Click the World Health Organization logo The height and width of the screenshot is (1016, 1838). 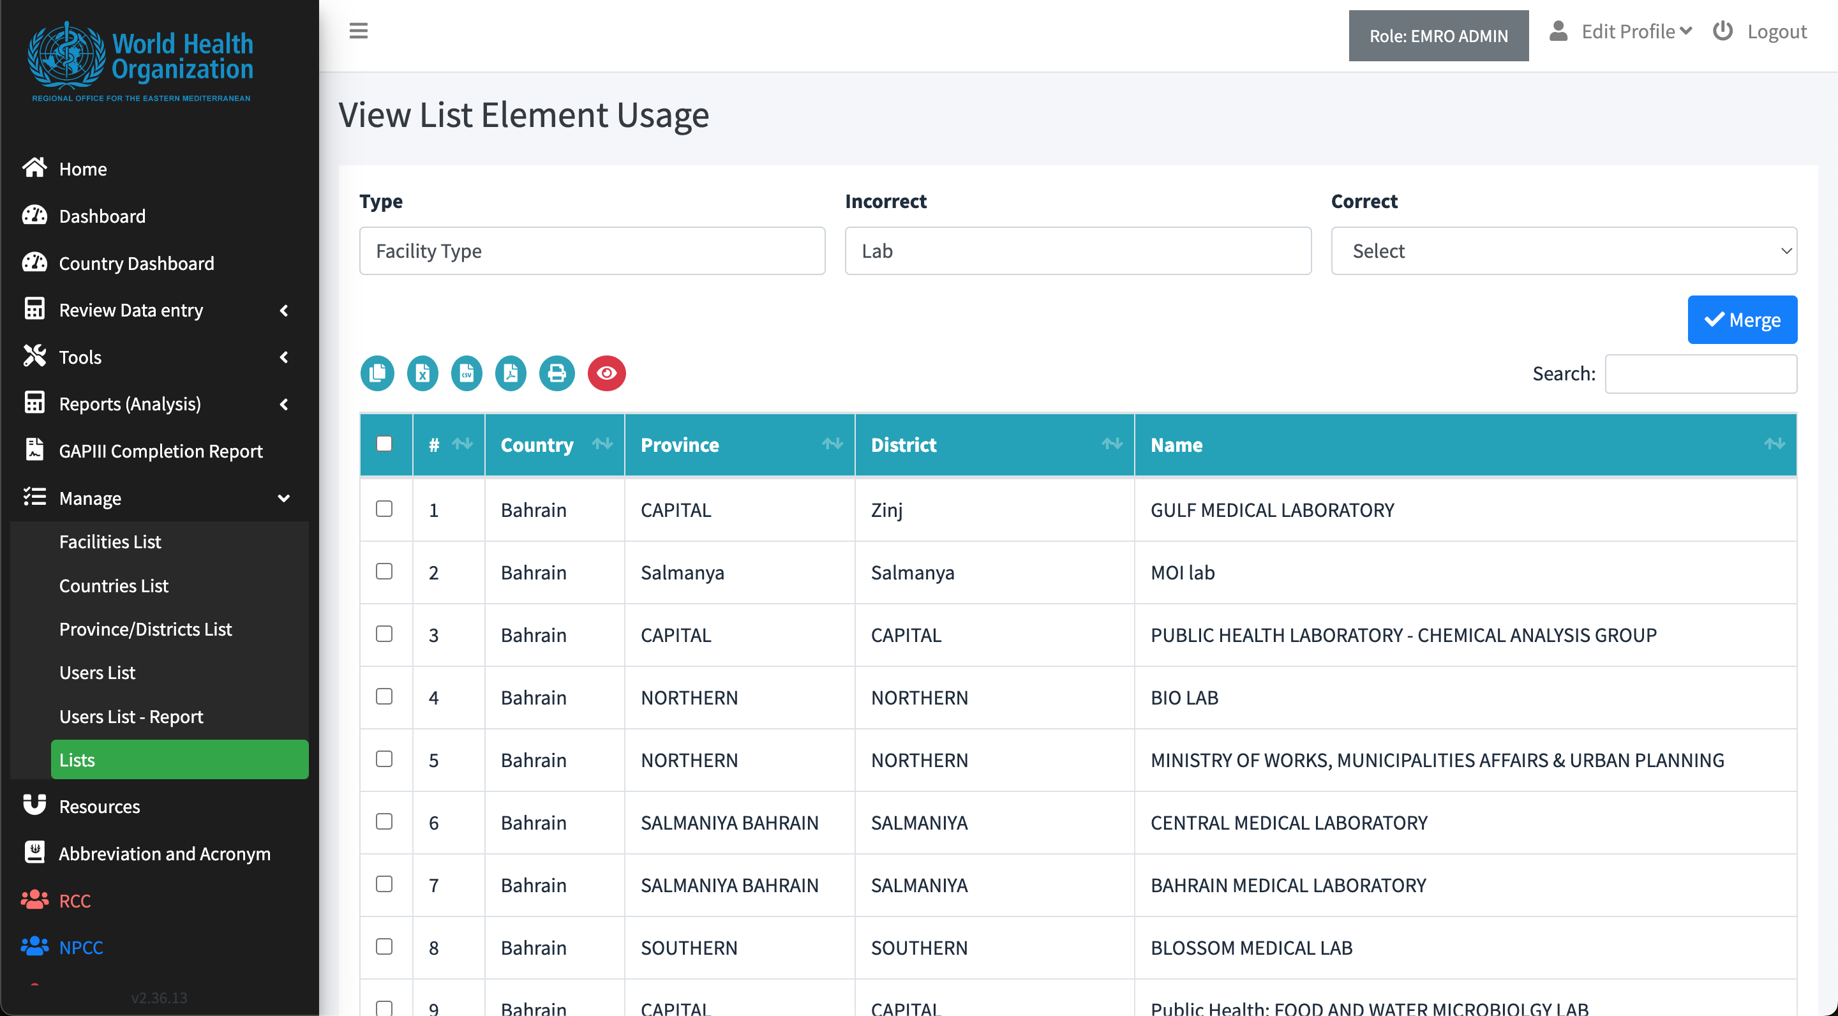coord(140,61)
